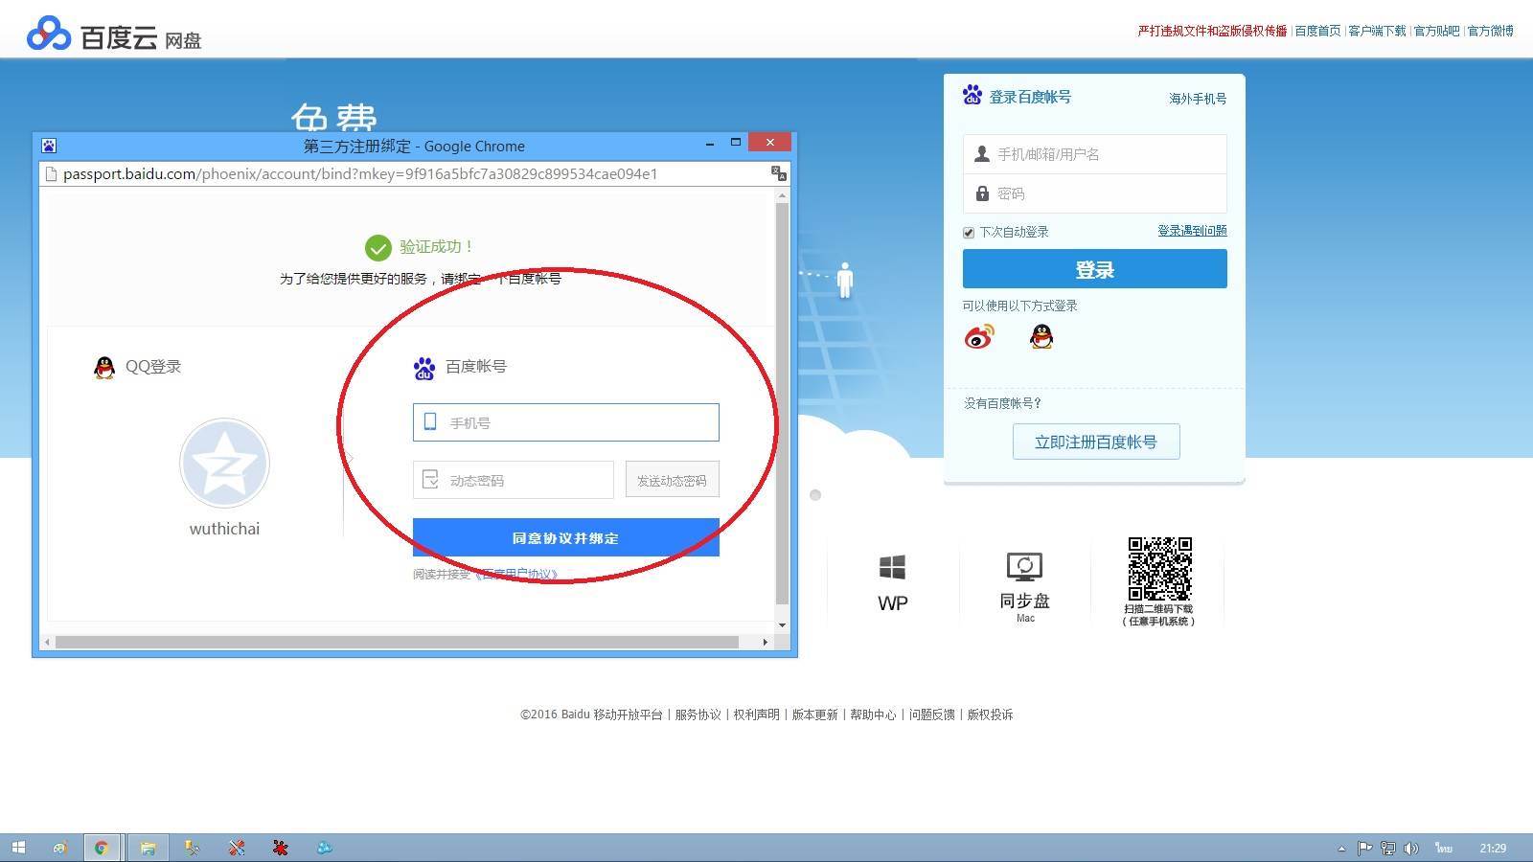Click the blue cloud icon in taskbar

pos(325,848)
